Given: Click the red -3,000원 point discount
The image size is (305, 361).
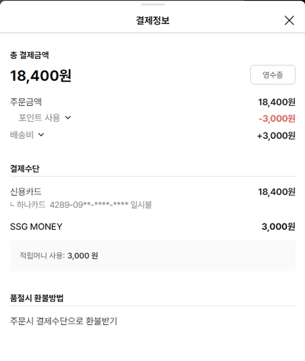Looking at the screenshot, I should 277,118.
